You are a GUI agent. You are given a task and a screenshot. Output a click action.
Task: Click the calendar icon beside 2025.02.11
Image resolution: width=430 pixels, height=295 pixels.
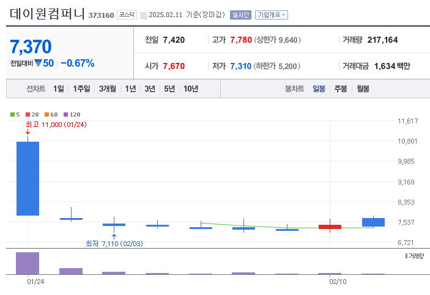click(143, 16)
